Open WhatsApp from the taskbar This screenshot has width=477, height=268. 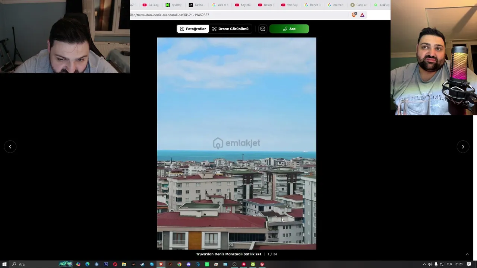pos(207,264)
